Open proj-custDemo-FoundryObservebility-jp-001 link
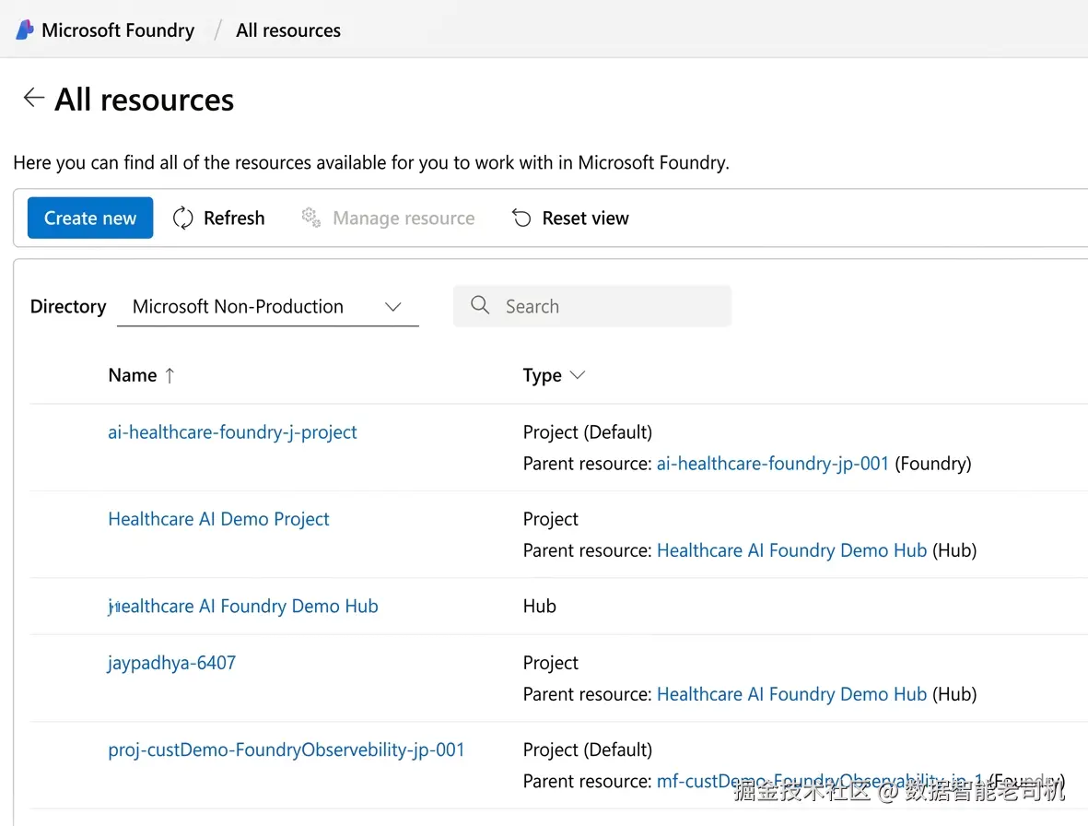1088x826 pixels. 286,749
